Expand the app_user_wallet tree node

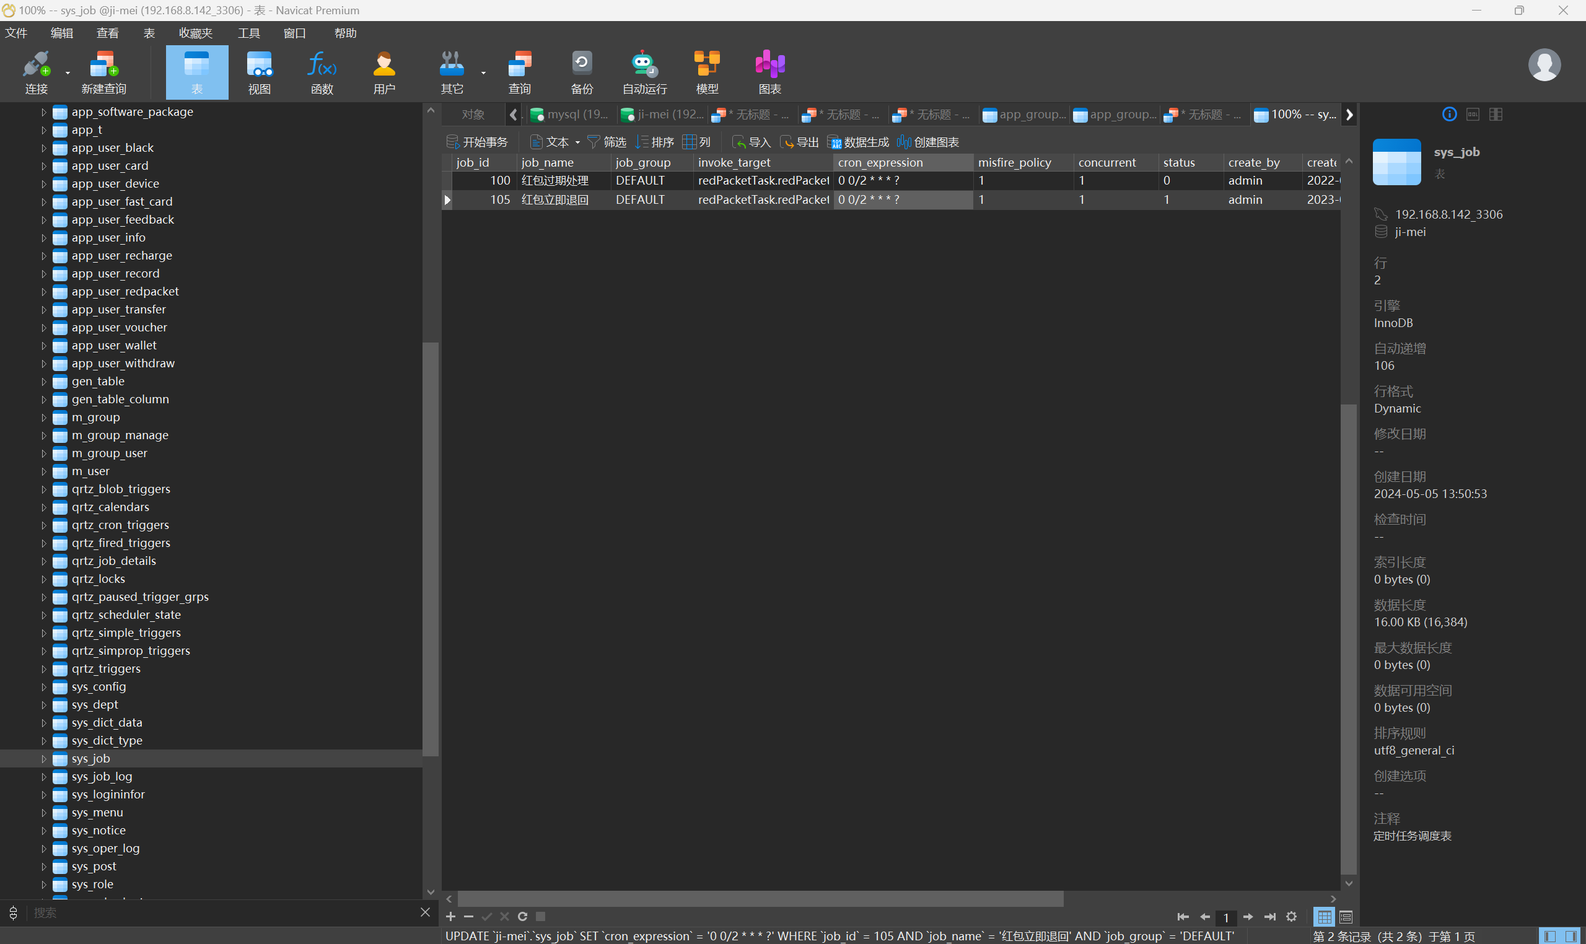[44, 346]
